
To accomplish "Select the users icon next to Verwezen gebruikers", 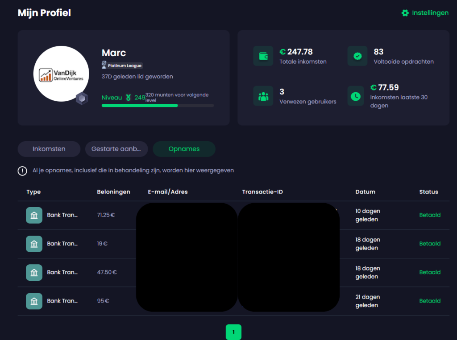I will point(263,96).
